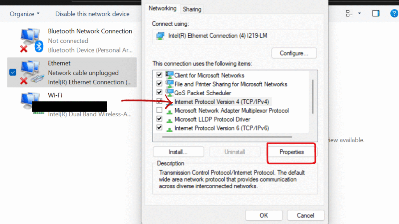
Task: Toggle the QoS Packet Scheduler checkbox
Action: pyautogui.click(x=159, y=92)
